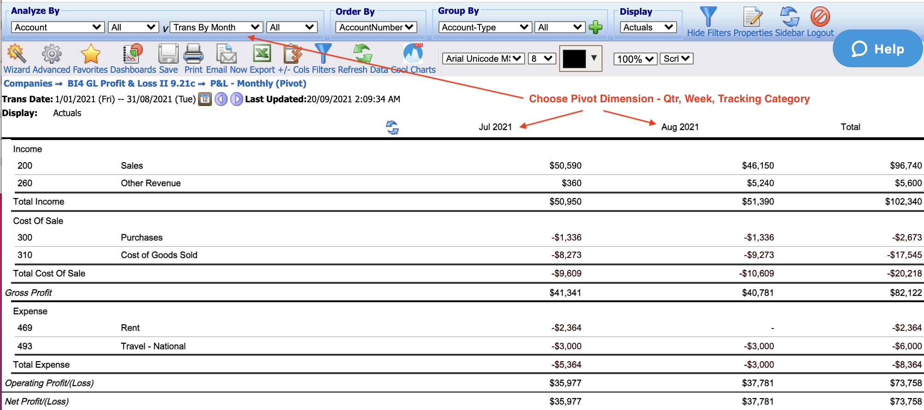Open the +/- Cols clipboard icon
This screenshot has height=410, width=924.
pos(293,53)
